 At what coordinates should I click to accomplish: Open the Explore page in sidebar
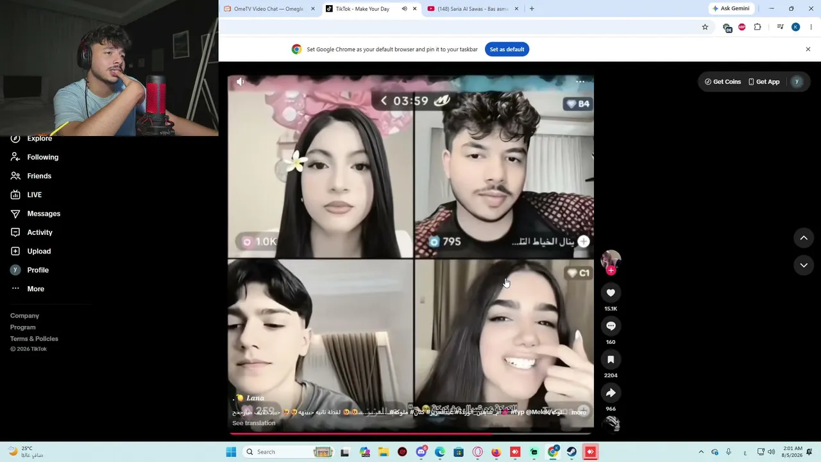(x=40, y=138)
